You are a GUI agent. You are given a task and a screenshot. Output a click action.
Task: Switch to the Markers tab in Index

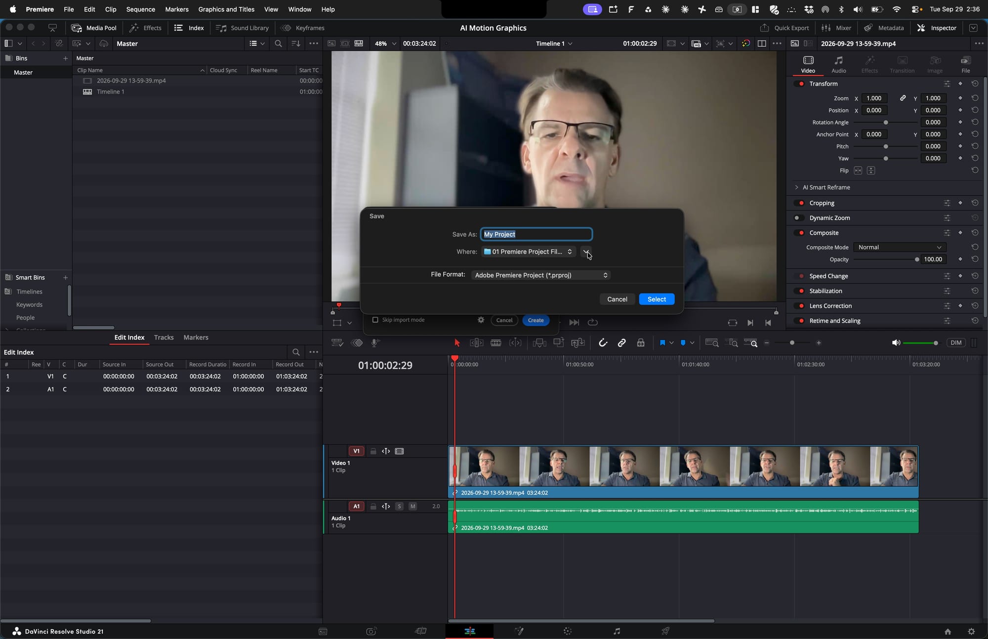196,338
